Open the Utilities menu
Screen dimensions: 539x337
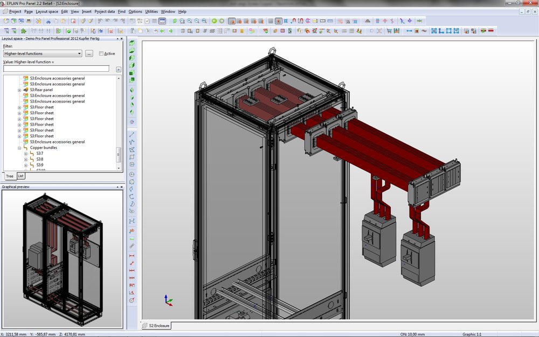click(x=151, y=11)
